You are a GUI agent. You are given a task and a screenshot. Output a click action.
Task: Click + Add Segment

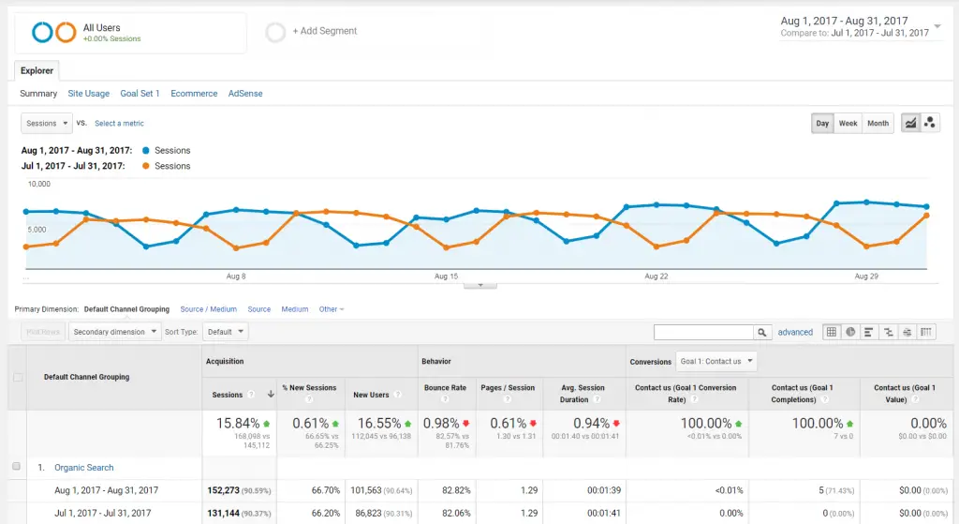click(325, 31)
